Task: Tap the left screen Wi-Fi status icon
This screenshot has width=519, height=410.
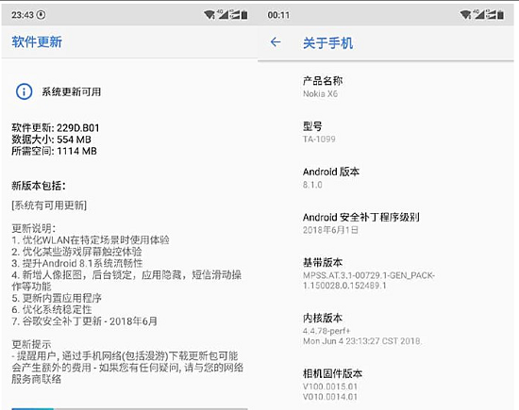Action: 209,14
